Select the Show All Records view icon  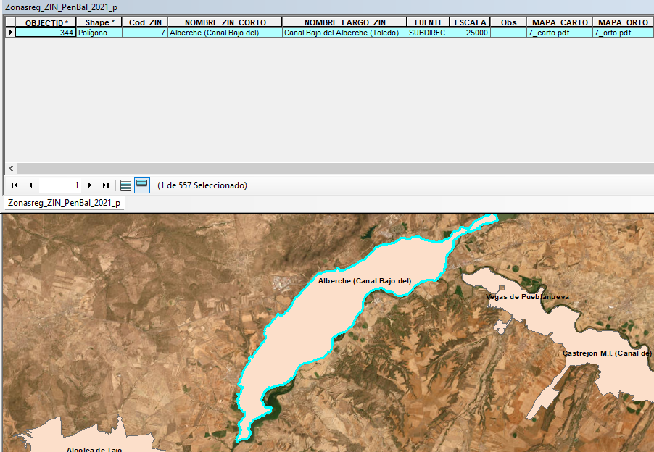click(x=125, y=185)
